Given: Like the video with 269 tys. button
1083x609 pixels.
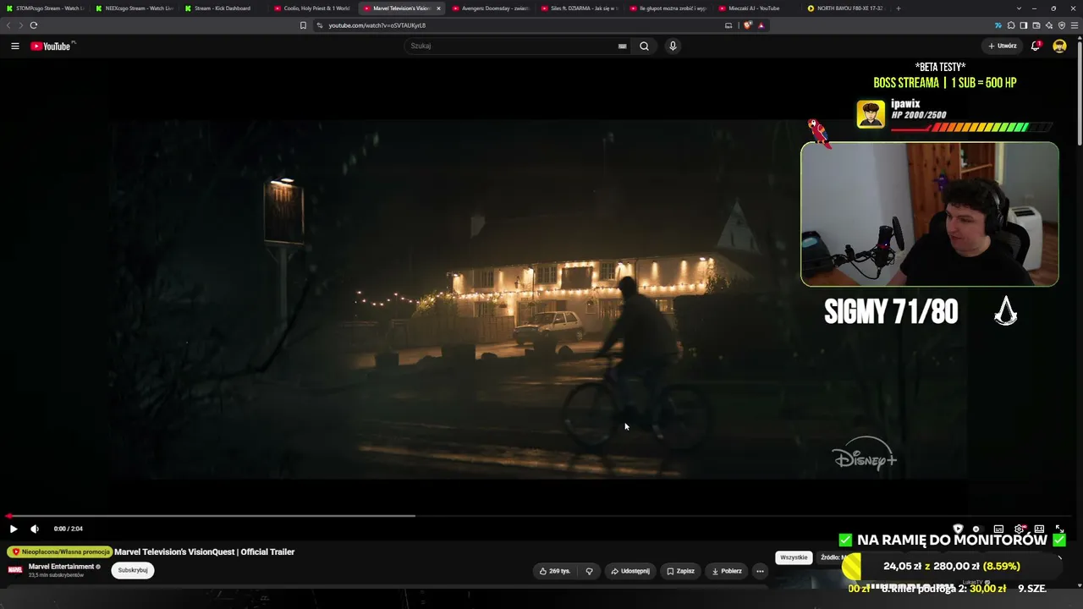Looking at the screenshot, I should 554,571.
